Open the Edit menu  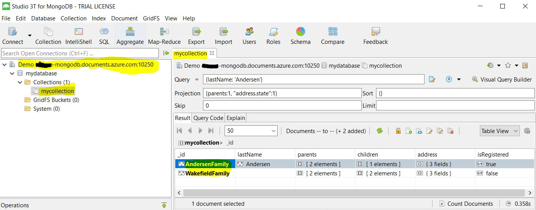(21, 18)
